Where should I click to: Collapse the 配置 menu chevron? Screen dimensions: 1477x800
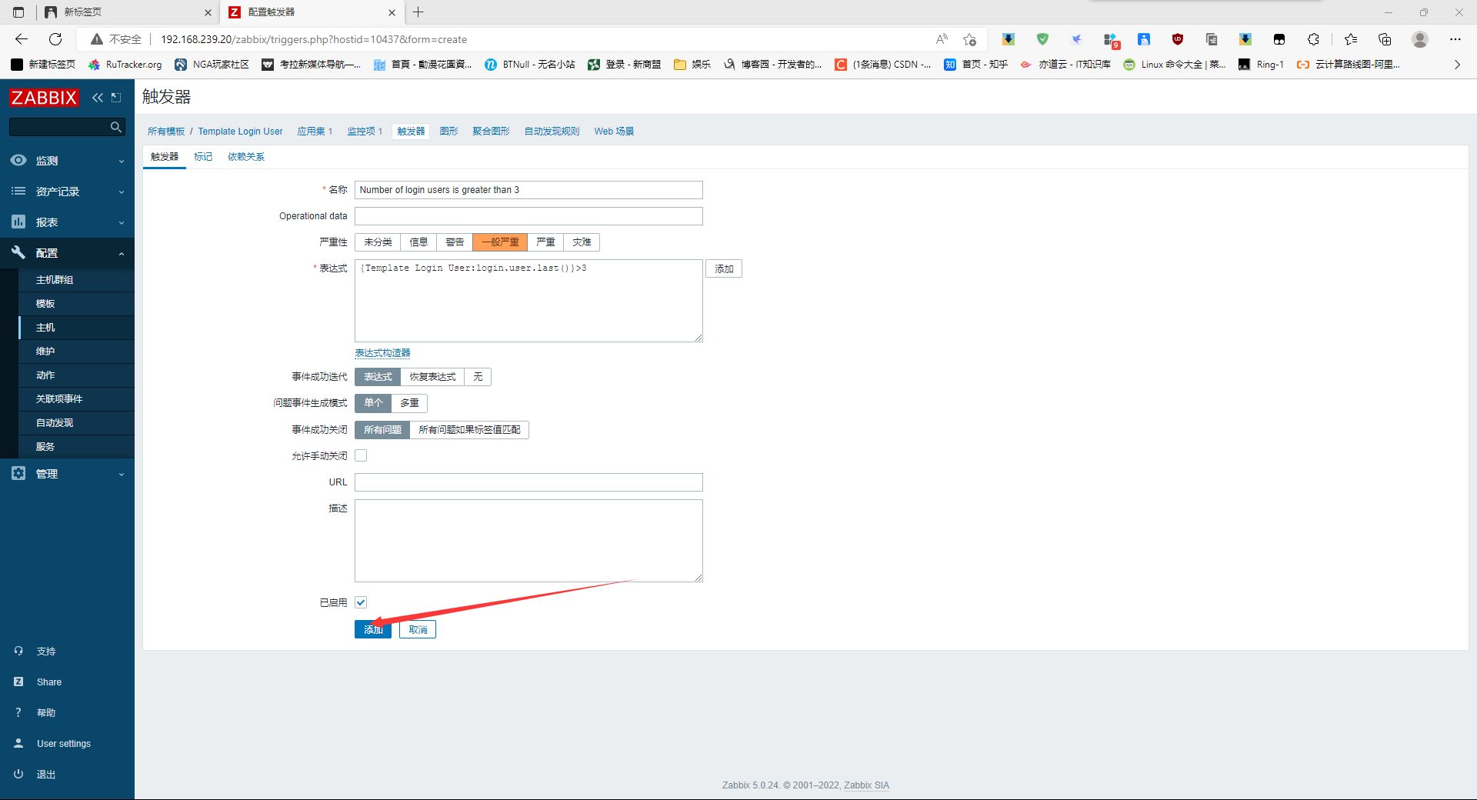pos(122,253)
